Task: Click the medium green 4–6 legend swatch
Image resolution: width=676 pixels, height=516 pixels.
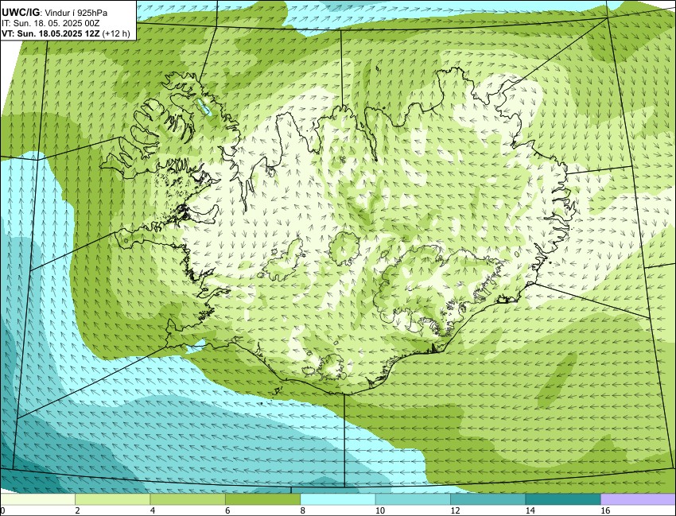Action: [x=188, y=499]
